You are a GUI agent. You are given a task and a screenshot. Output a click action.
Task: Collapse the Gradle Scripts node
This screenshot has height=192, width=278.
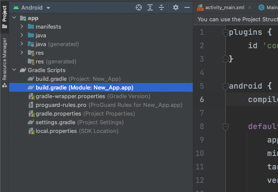click(x=14, y=70)
